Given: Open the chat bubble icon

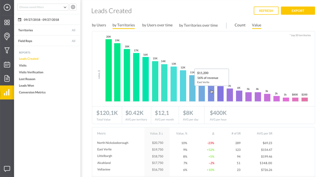Looking at the screenshot, I should (7, 169).
